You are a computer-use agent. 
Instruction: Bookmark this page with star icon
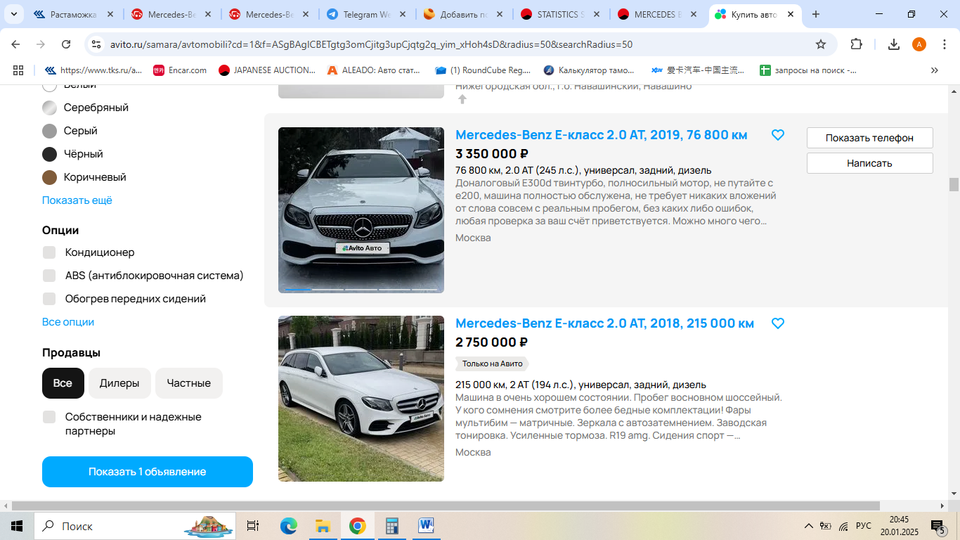tap(821, 44)
